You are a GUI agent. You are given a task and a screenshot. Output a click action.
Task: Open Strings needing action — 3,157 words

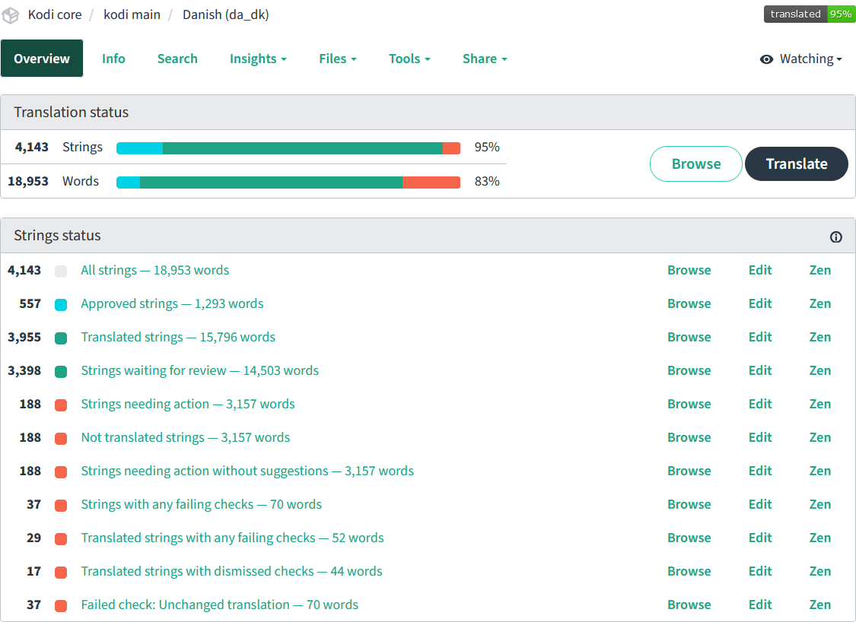coord(188,404)
